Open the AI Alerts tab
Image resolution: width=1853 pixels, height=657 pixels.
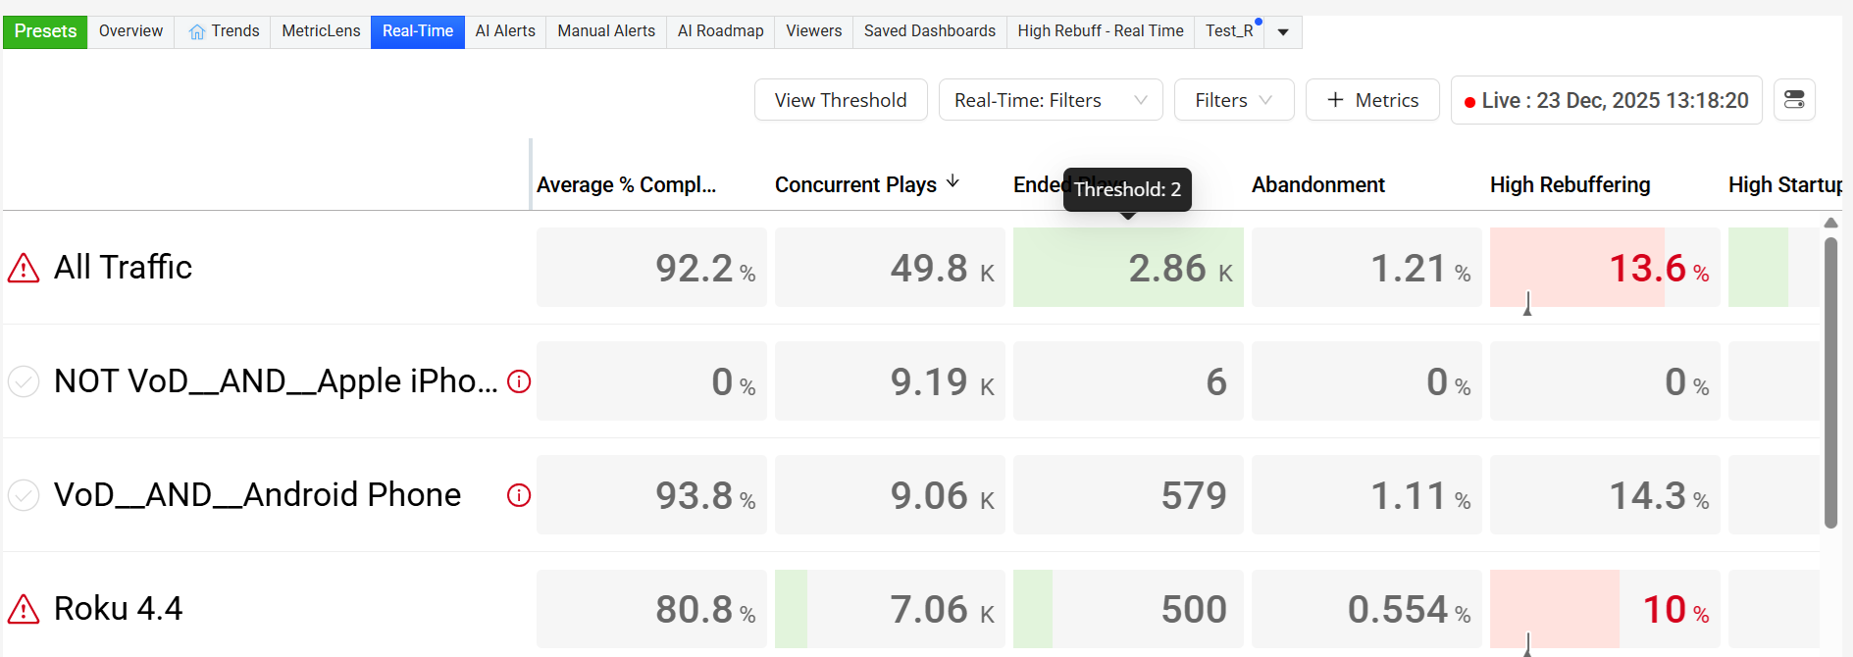tap(505, 31)
